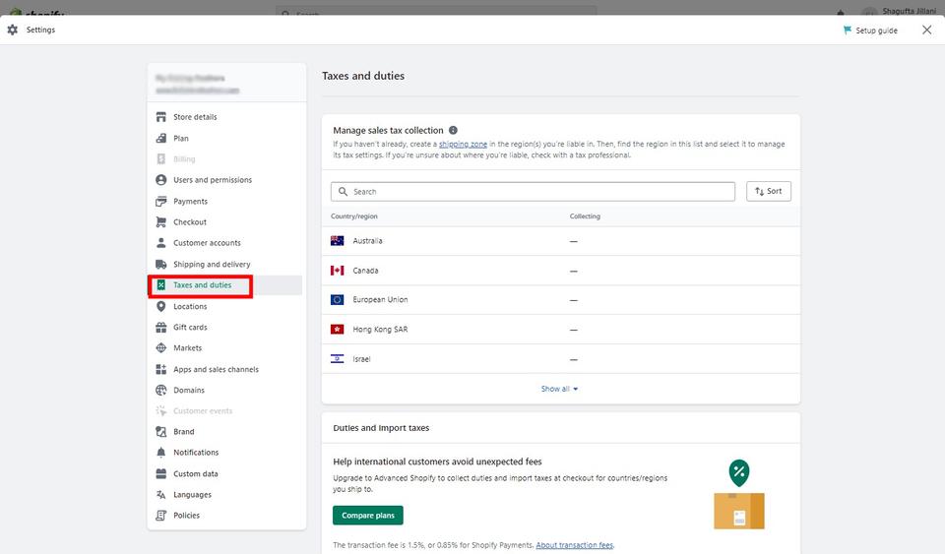Click the Setup guide flag icon
The image size is (945, 554).
[848, 31]
